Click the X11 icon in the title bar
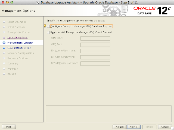Screen dimensions: 174x130 [x=38, y=2]
